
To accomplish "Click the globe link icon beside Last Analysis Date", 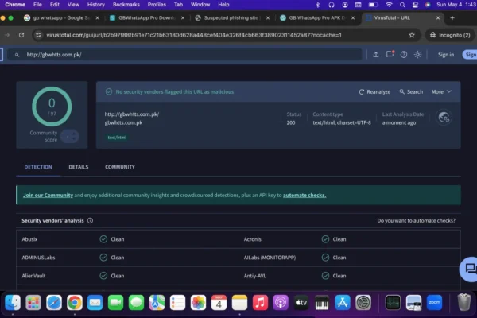I will [x=444, y=118].
